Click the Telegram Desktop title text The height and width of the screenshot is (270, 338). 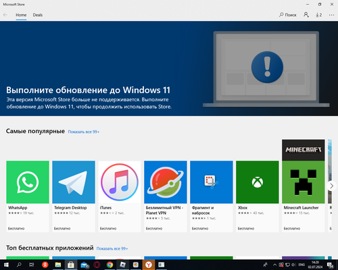[70, 208]
